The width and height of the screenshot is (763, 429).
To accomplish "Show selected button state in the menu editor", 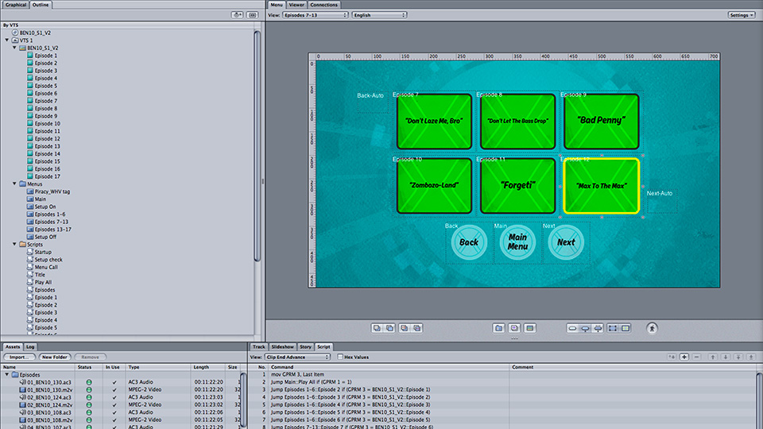I will [x=586, y=328].
